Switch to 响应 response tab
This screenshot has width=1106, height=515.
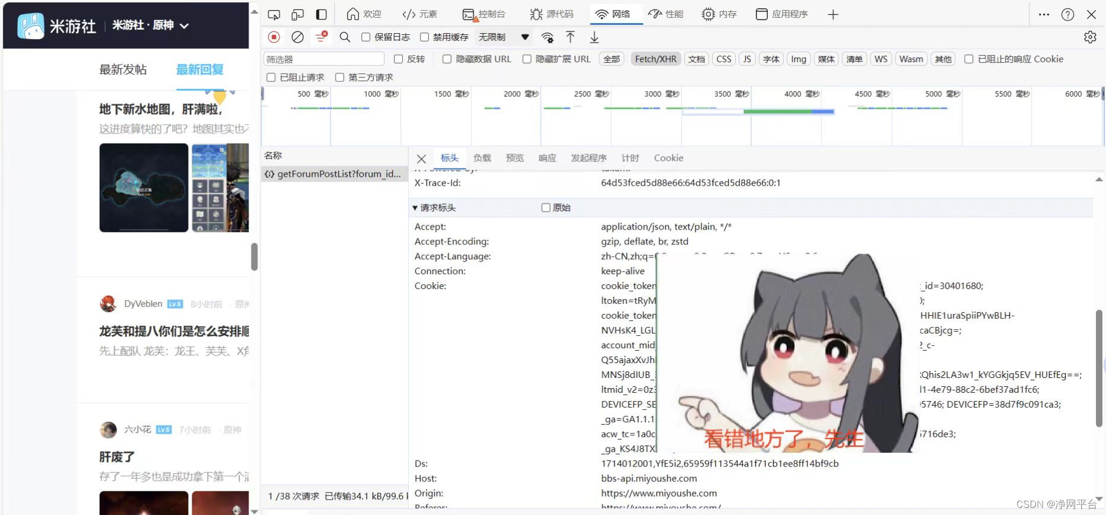(548, 158)
